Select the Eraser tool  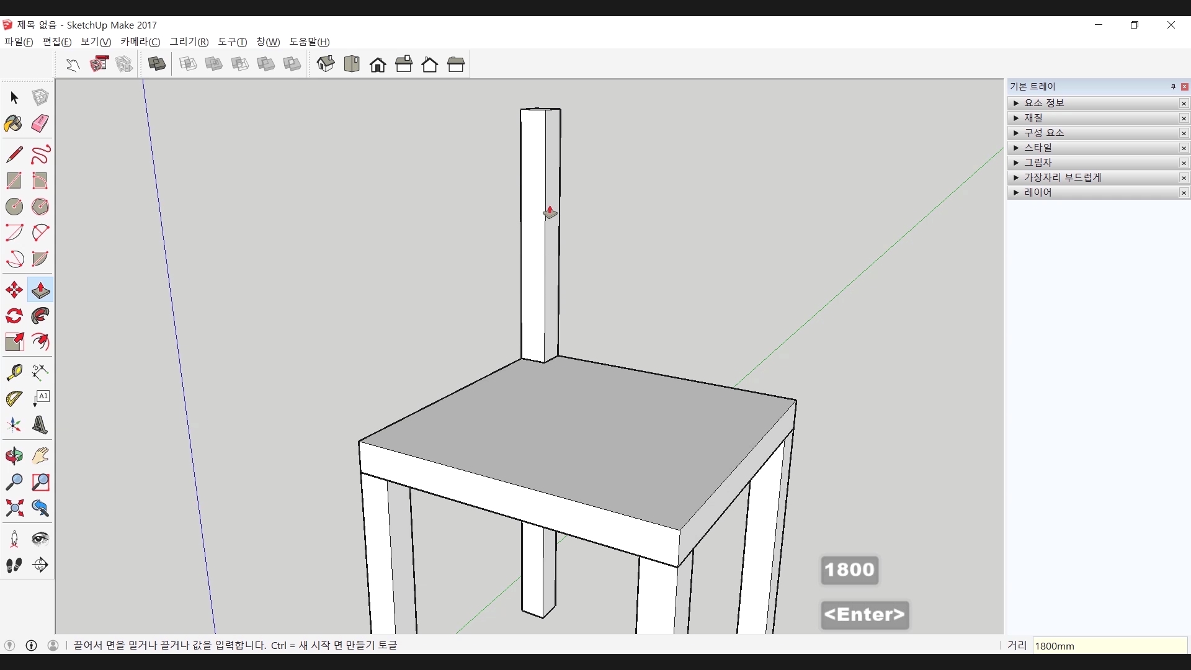[40, 123]
